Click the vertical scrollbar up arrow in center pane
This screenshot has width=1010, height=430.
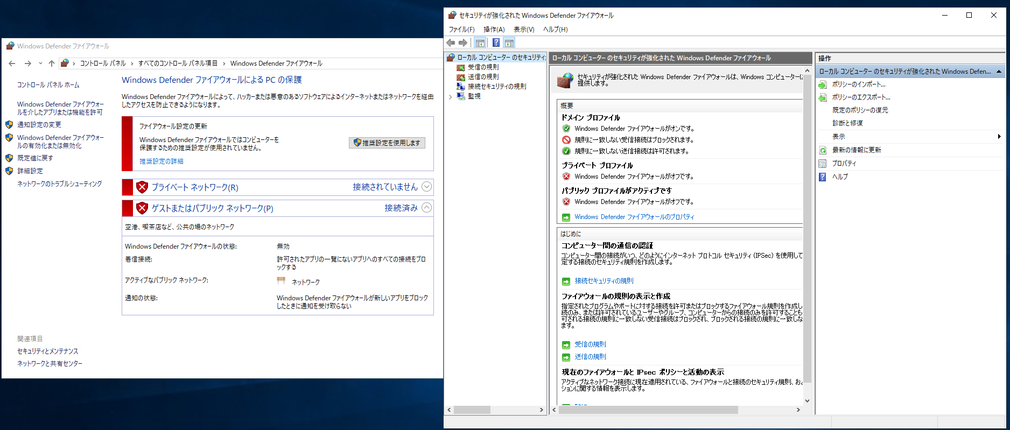[807, 71]
